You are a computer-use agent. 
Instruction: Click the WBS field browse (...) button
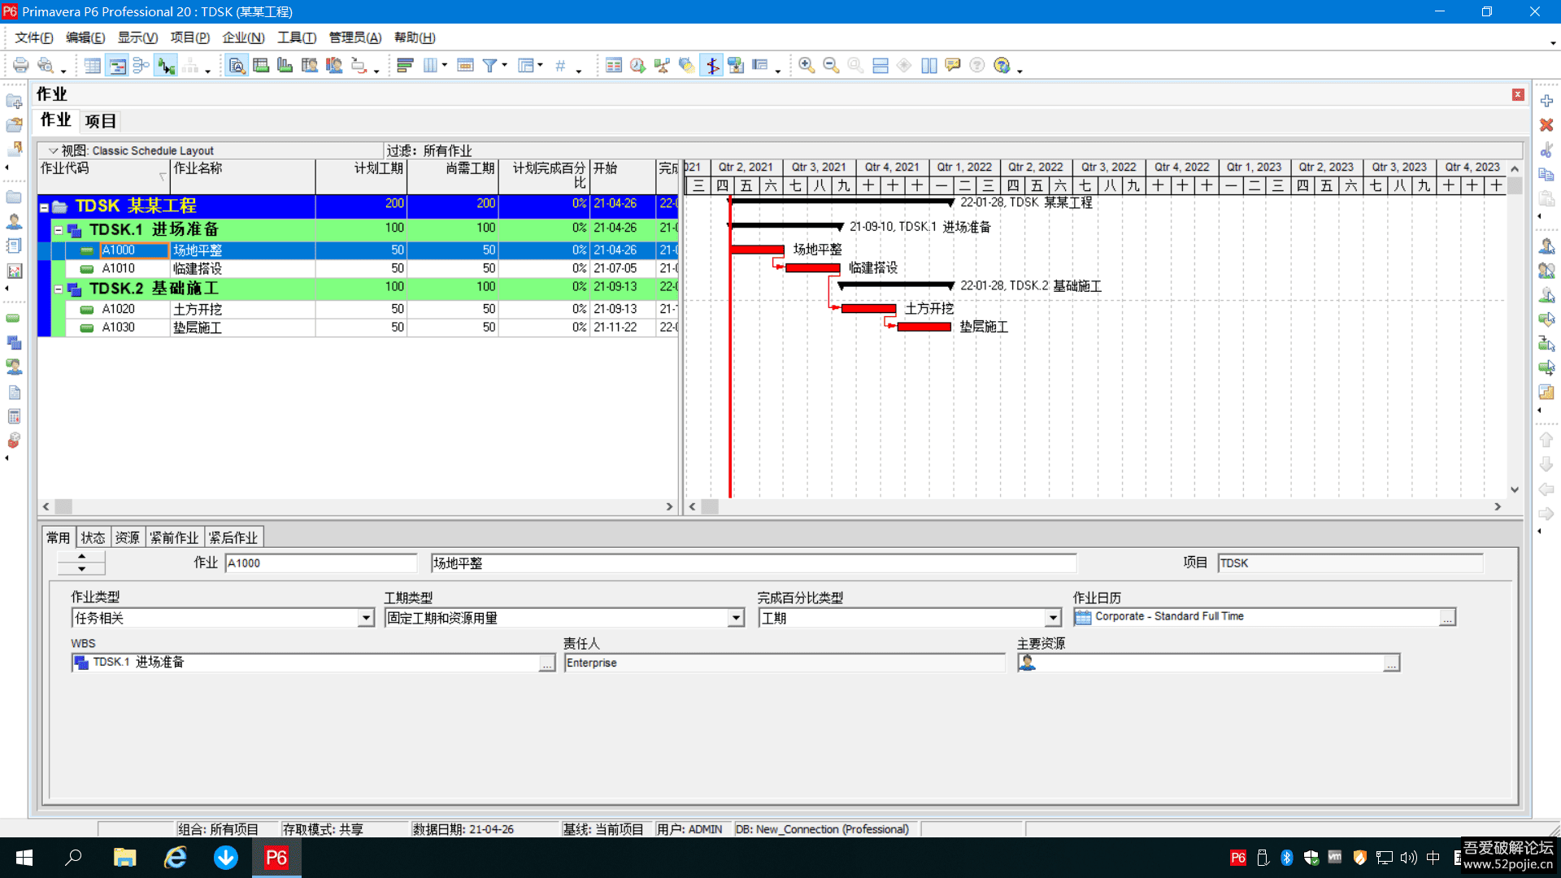coord(547,664)
